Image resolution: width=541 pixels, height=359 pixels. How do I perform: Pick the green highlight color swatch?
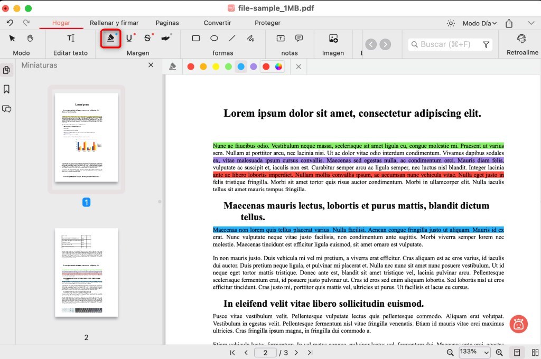(229, 67)
